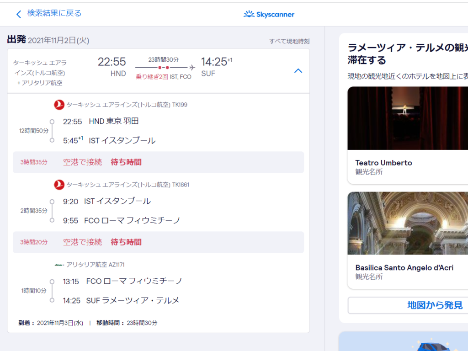
Task: Click すべて現地時刻 note
Action: pos(289,41)
